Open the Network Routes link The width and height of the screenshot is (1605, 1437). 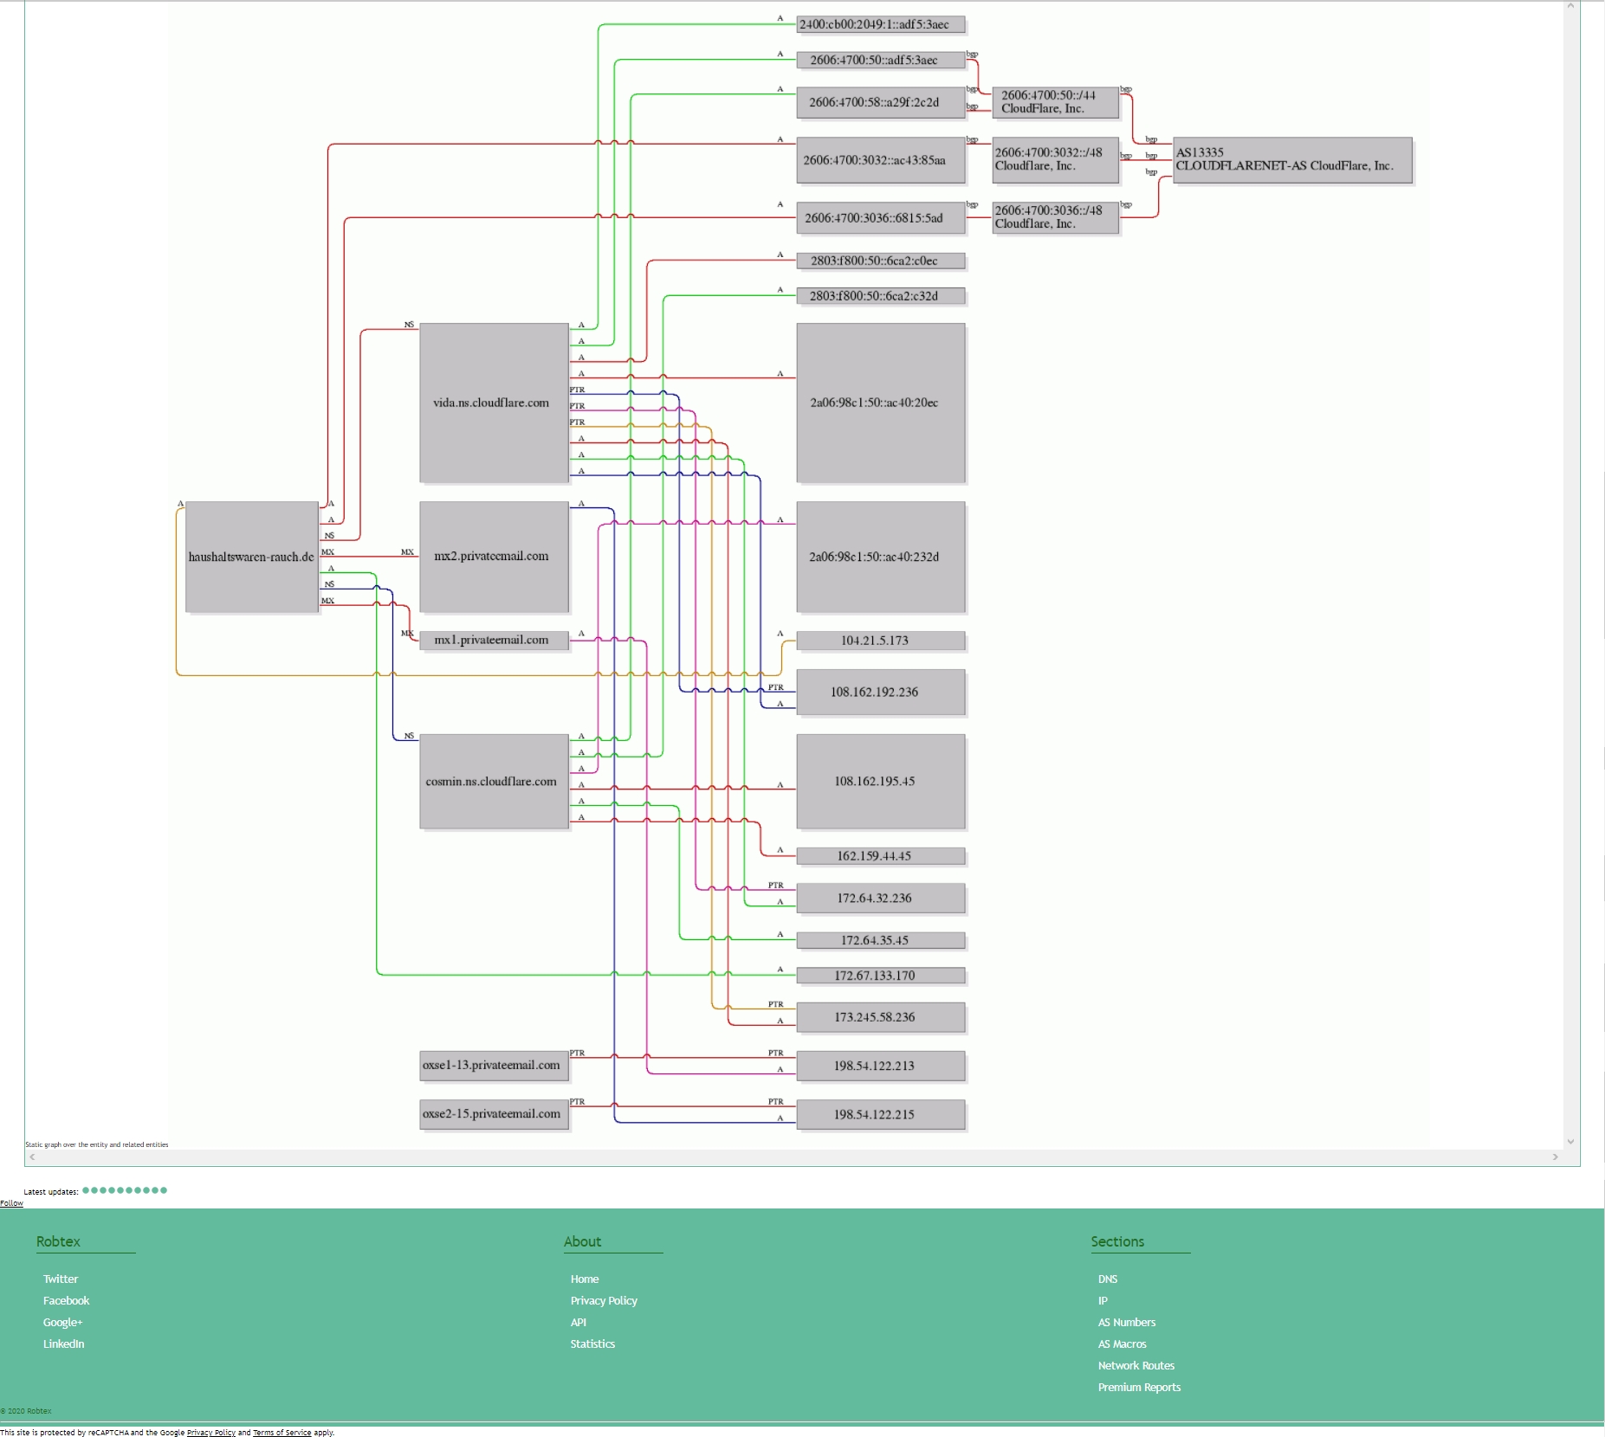point(1136,1365)
